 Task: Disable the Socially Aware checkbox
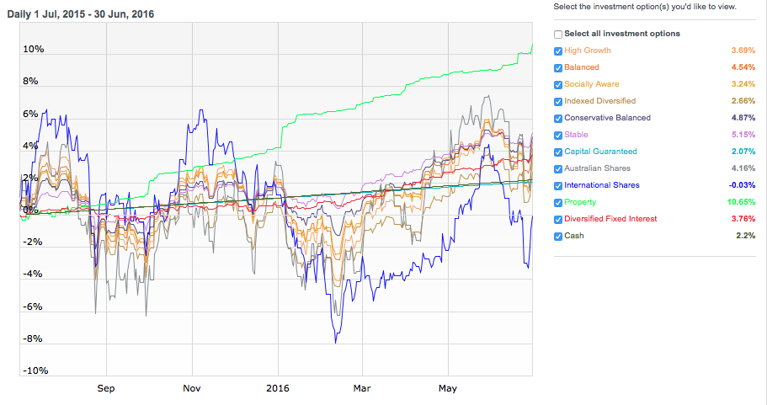pyautogui.click(x=558, y=85)
